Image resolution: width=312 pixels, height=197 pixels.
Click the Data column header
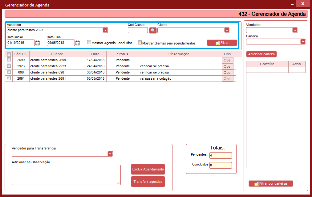tap(95, 54)
